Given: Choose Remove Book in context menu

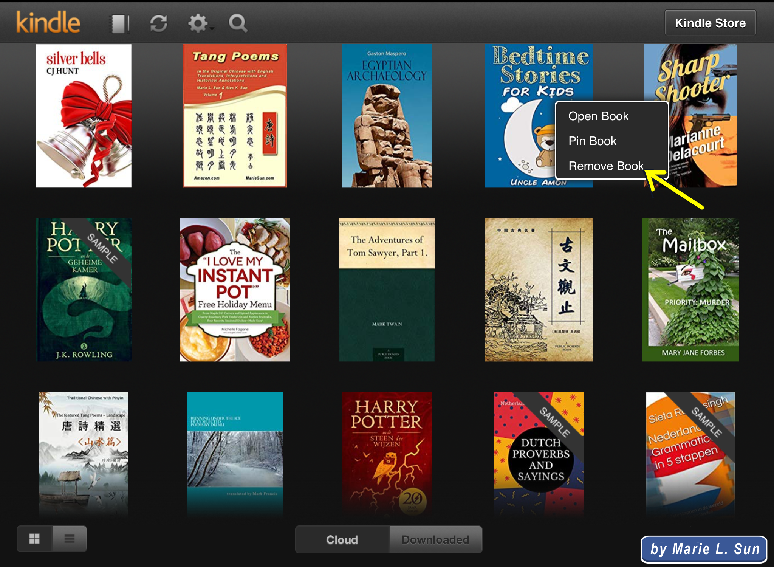Looking at the screenshot, I should [x=606, y=166].
